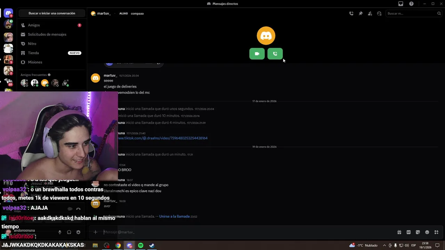
Task: Start a video call with martuv_
Action: pos(257,54)
